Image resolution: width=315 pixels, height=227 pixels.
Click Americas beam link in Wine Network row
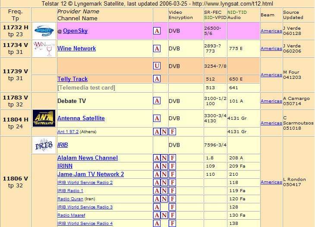point(271,49)
